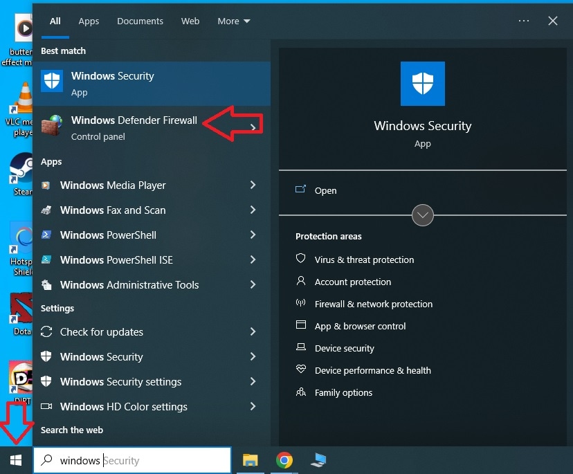Screen dimensions: 573x474
Task: Click the Device performance & health heart icon
Action: [x=301, y=369]
